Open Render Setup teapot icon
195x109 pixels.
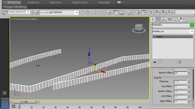click(x=138, y=12)
